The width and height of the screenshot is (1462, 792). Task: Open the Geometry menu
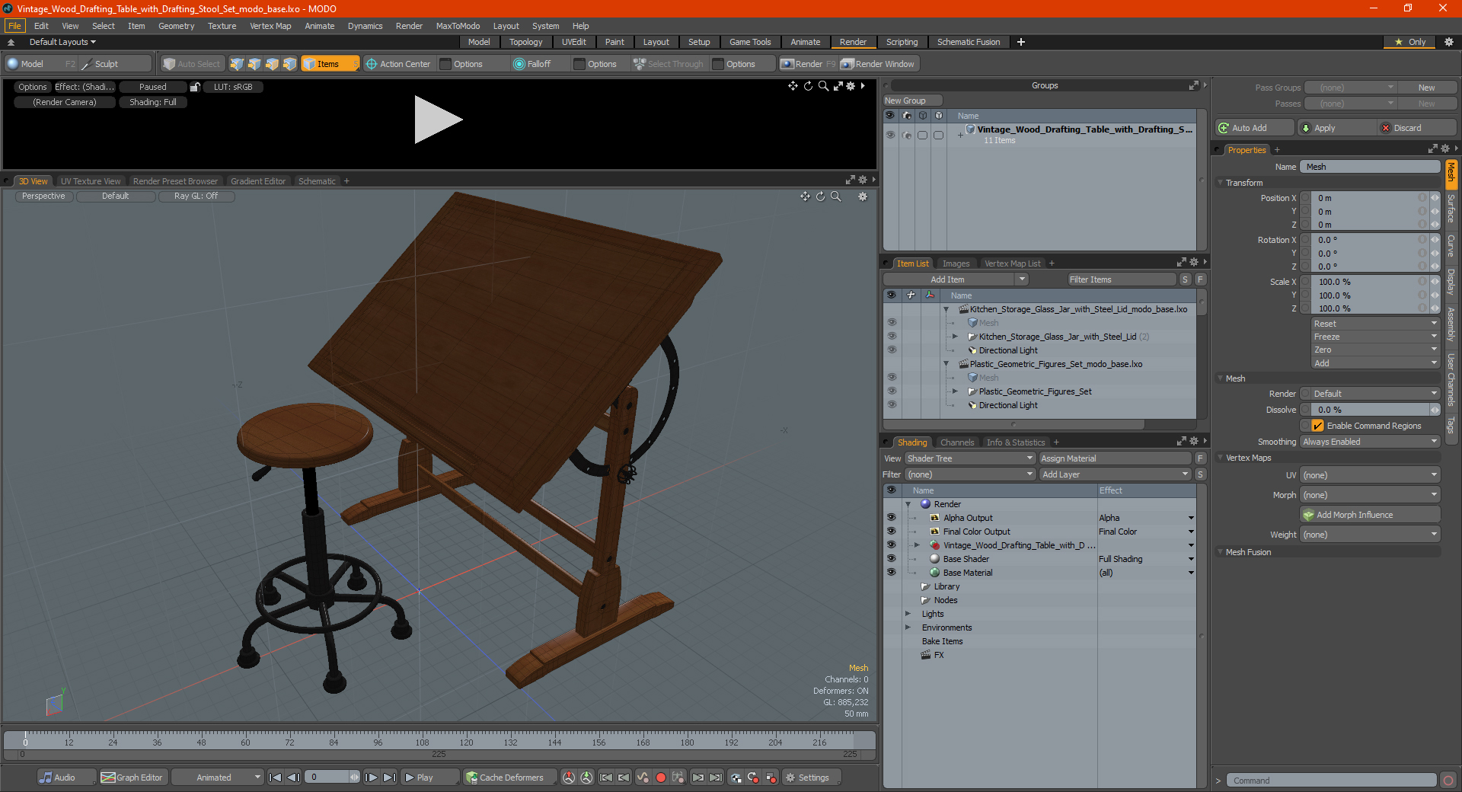[x=176, y=26]
